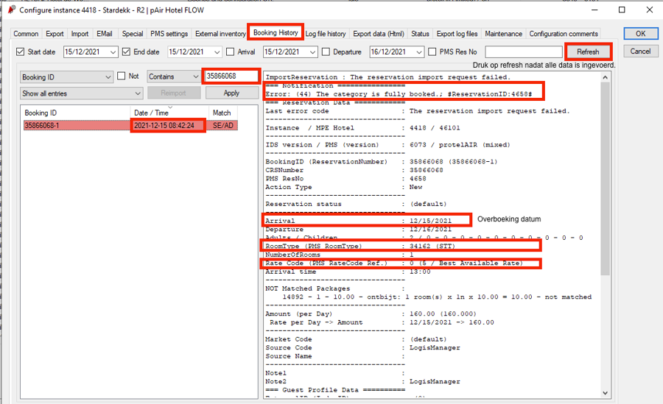Viewport: 663px width, 404px height.
Task: Click the Rate Code Best Available Rate line
Action: 394,263
